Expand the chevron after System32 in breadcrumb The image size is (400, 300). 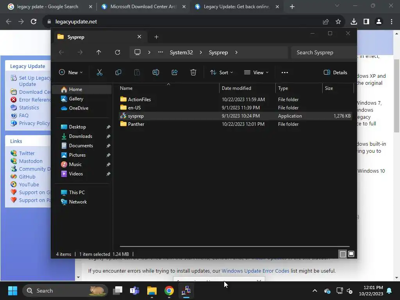coord(201,52)
